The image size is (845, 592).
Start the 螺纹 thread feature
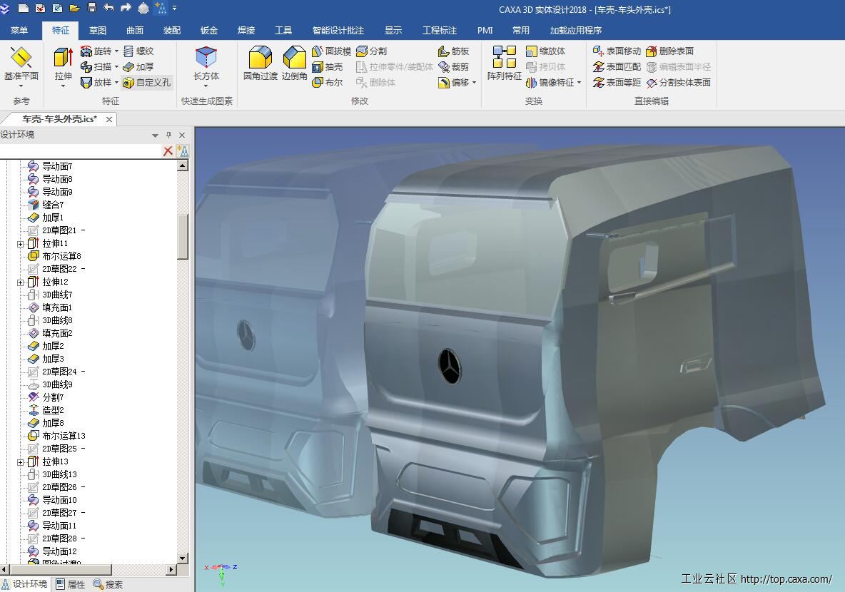[x=138, y=51]
